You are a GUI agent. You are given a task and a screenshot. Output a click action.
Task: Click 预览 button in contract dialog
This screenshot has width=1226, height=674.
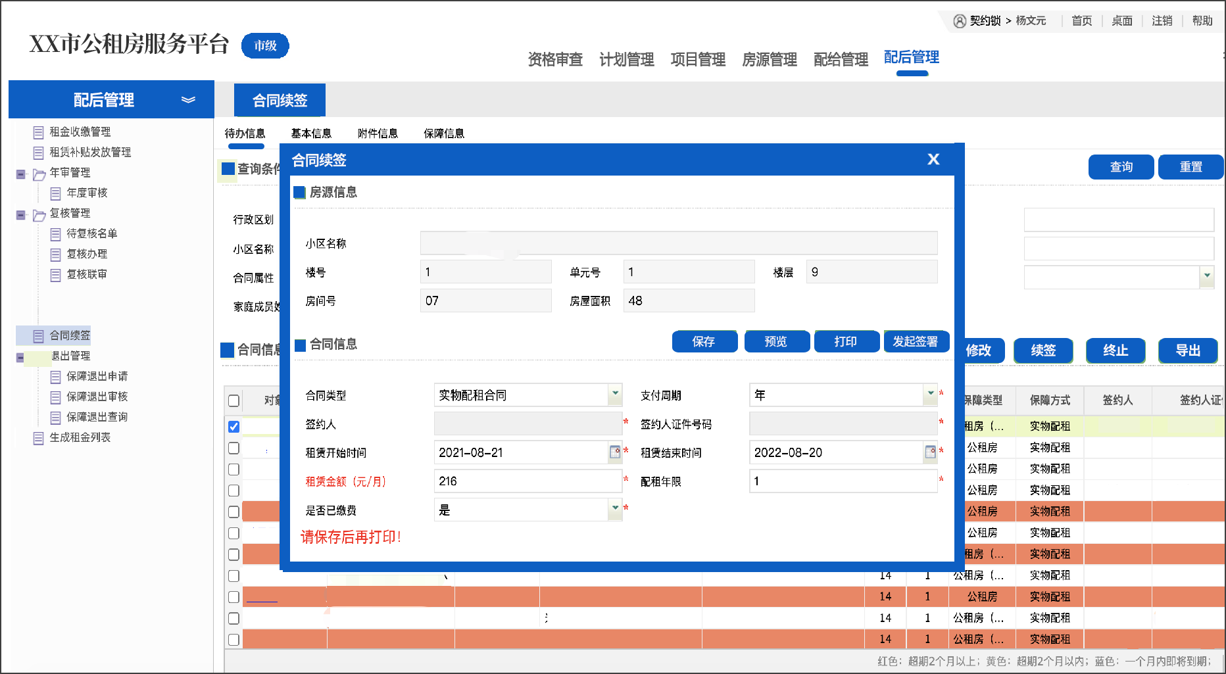[x=777, y=341]
